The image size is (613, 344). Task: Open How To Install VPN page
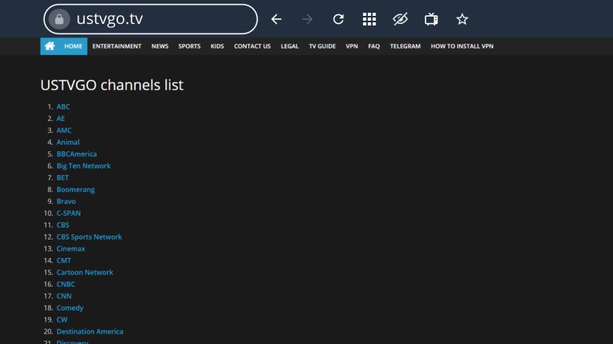tap(462, 46)
